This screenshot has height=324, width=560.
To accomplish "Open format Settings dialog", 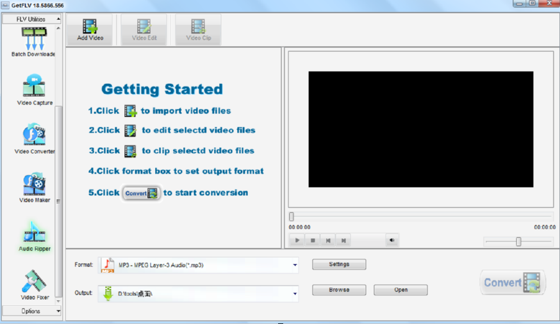I will (339, 264).
